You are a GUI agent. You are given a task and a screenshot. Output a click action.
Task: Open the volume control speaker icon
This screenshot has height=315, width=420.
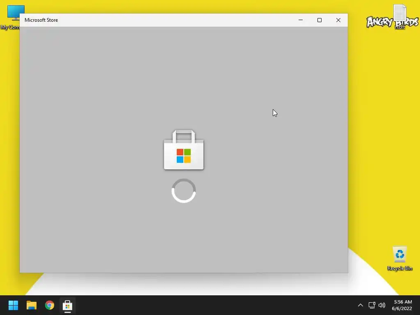point(382,305)
